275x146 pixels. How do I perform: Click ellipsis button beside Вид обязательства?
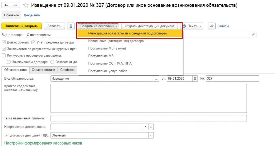coord(157,79)
